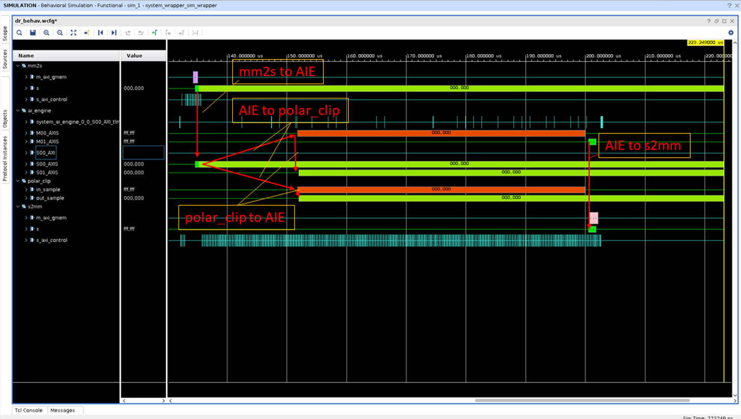Open the Scope side tab
The height and width of the screenshot is (419, 741).
(5, 34)
